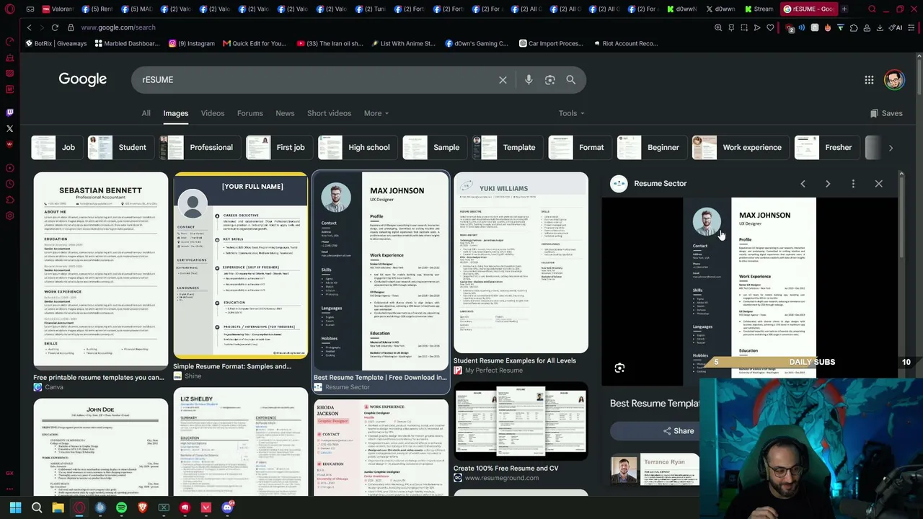Open the Windows Start menu
Viewport: 923px width, 519px height.
point(15,508)
